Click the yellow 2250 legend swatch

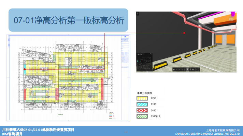point(141,98)
